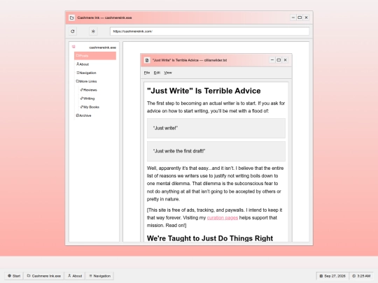
Task: Click the "Just write the first draft!" quote block
Action: [x=216, y=151]
